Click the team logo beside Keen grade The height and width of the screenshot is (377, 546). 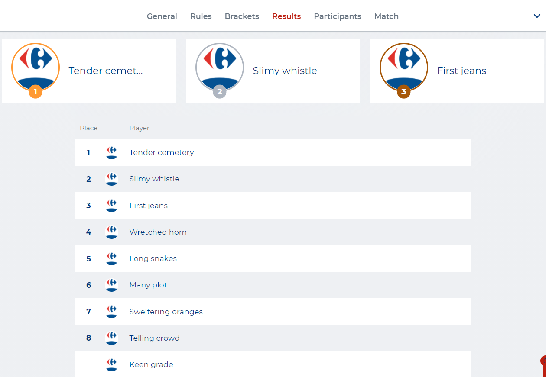(112, 364)
